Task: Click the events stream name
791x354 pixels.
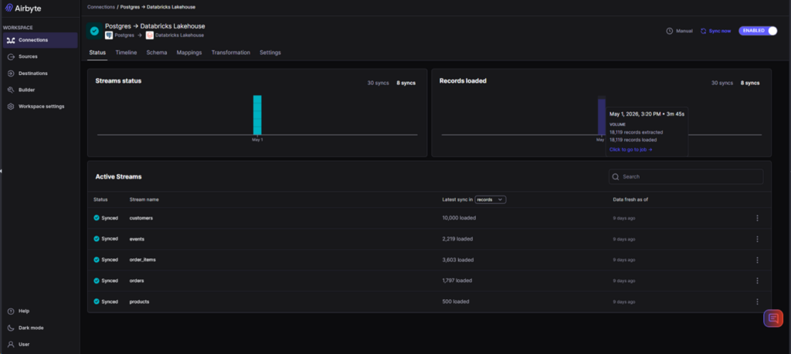Action: (x=137, y=239)
